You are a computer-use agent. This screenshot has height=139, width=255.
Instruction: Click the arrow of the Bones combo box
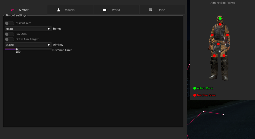coord(49,29)
